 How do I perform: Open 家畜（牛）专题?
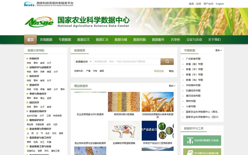(x=194, y=75)
